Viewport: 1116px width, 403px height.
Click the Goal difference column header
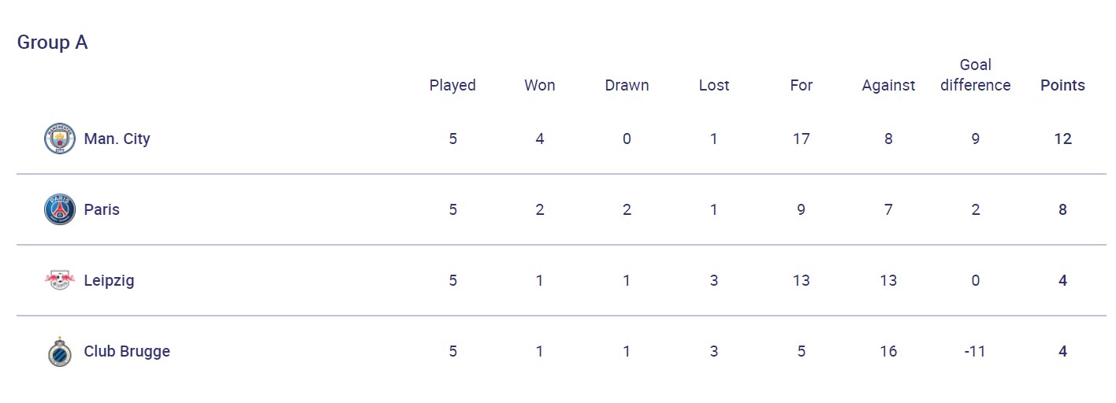[x=975, y=76]
